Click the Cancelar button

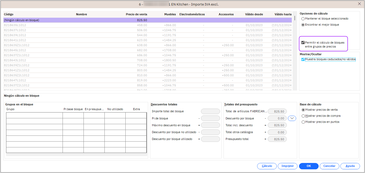point(329,166)
